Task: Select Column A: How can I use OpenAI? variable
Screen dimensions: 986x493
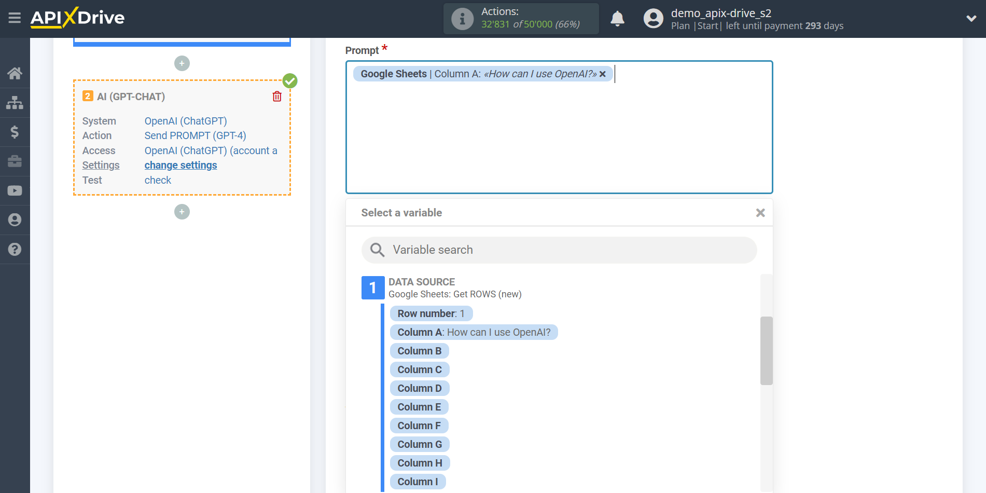Action: [x=474, y=332]
